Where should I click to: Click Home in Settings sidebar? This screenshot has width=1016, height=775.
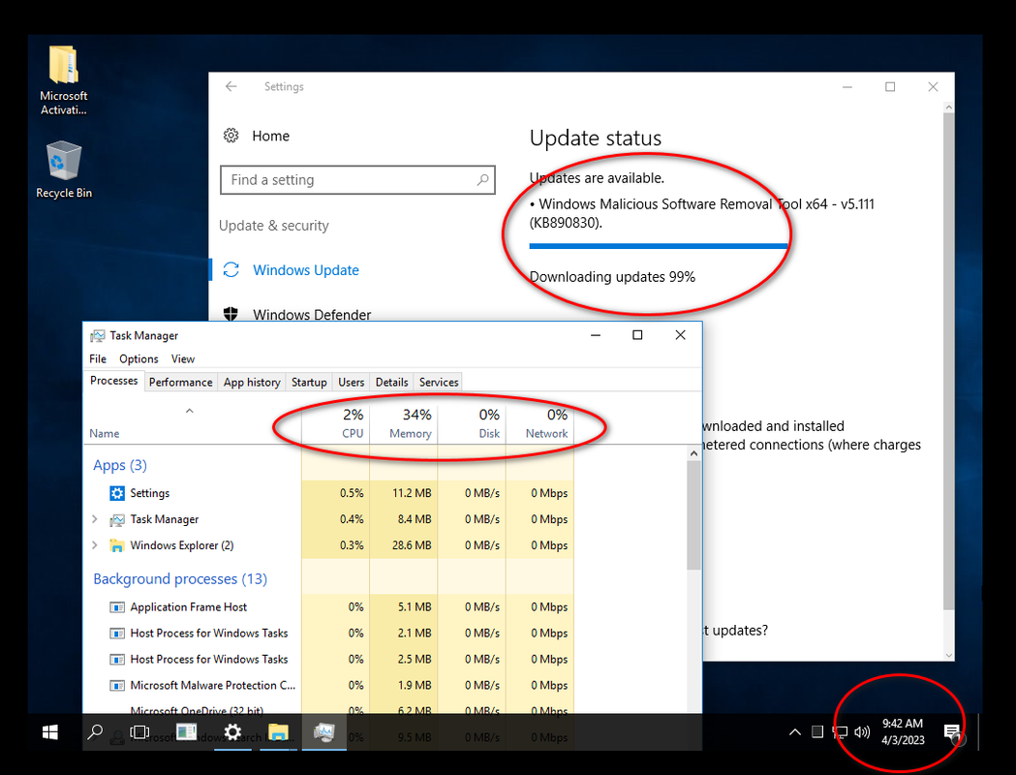[x=271, y=136]
